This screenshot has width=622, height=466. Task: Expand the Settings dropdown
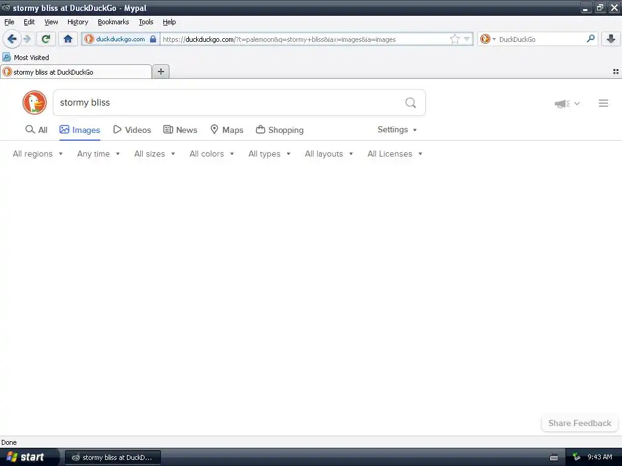pos(397,130)
